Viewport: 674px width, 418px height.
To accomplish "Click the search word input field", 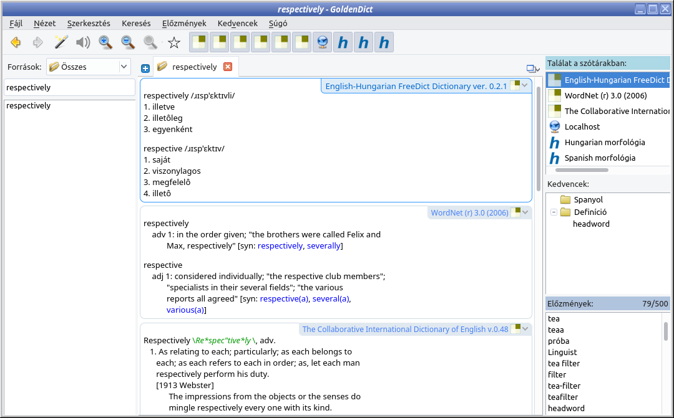I will (69, 87).
